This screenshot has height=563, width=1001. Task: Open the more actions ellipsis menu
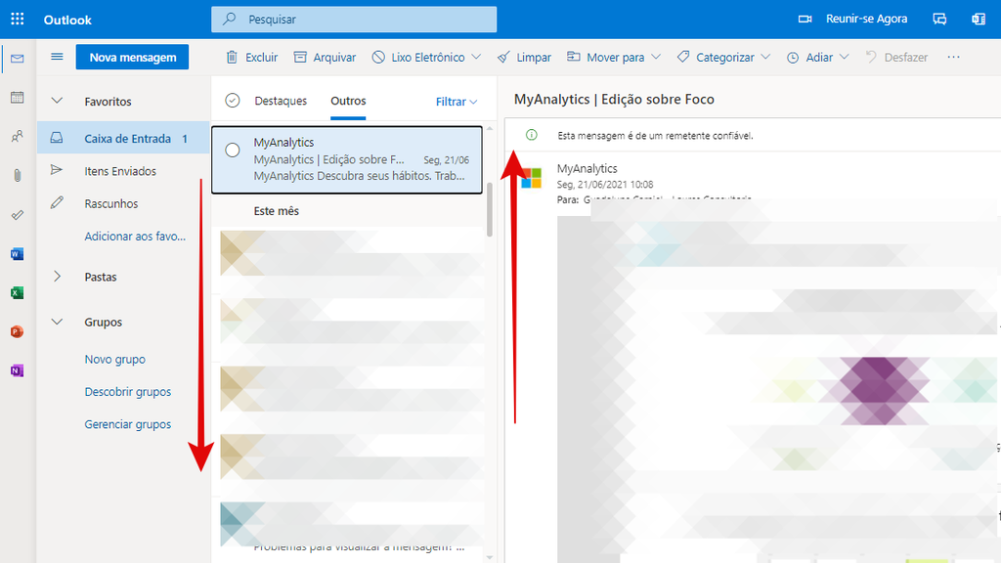[x=954, y=58]
